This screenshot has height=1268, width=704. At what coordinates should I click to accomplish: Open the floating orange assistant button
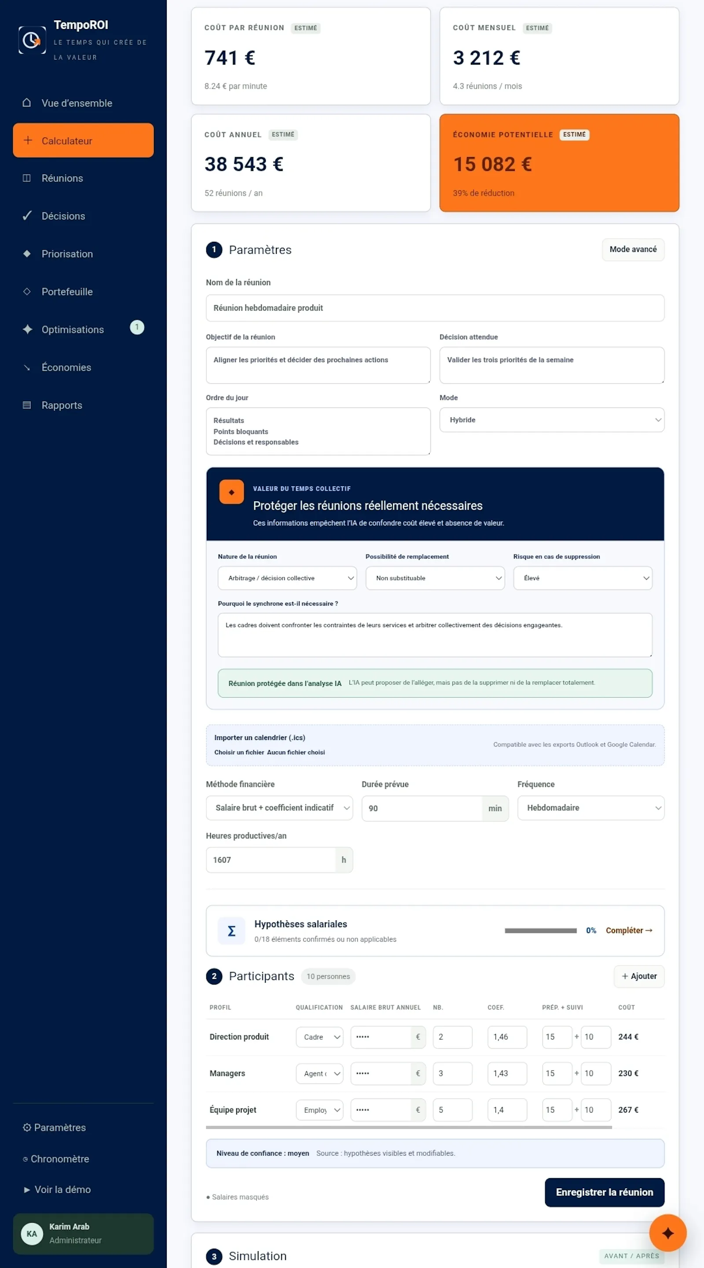(x=667, y=1233)
